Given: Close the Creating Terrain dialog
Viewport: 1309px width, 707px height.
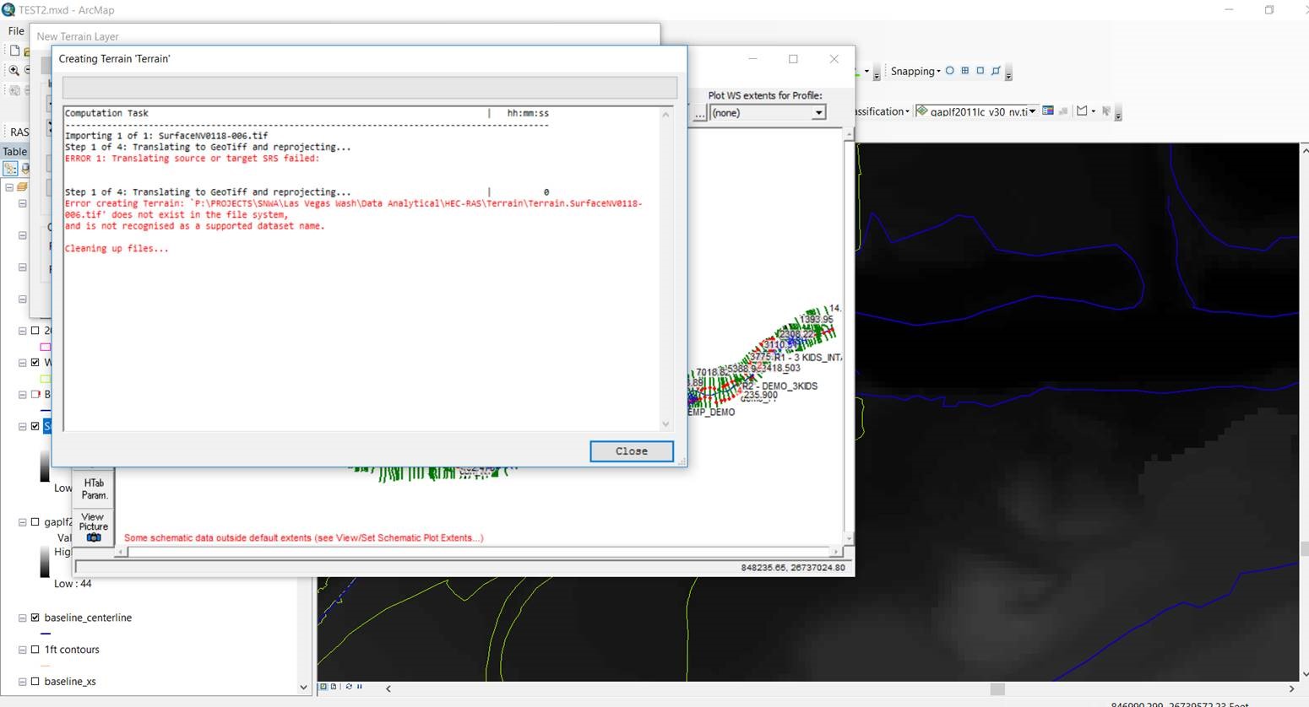Looking at the screenshot, I should tap(631, 451).
